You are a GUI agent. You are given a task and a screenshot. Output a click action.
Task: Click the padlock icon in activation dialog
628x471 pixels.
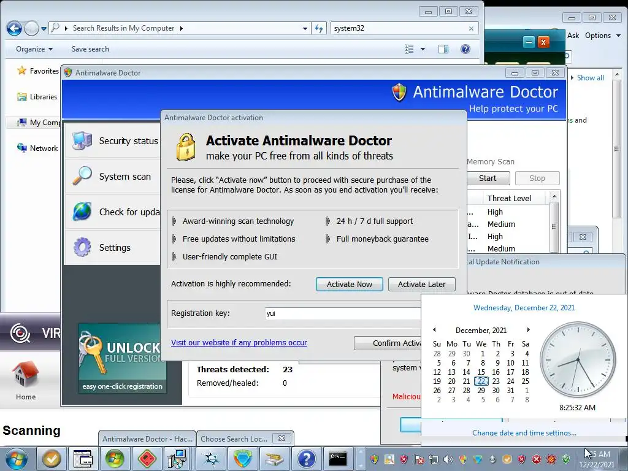coord(186,147)
